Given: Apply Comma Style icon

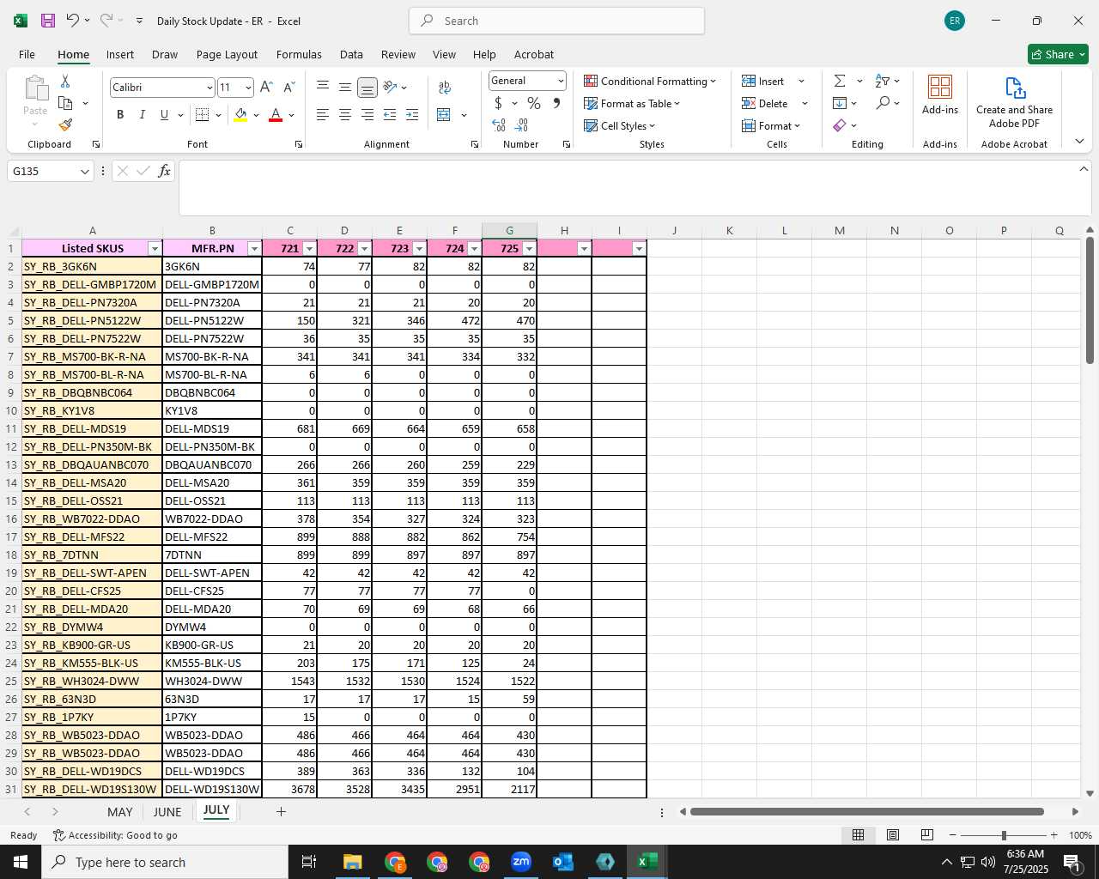Looking at the screenshot, I should pyautogui.click(x=556, y=103).
